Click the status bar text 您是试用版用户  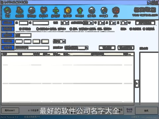click(32, 117)
